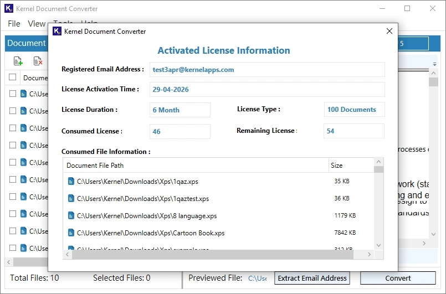The width and height of the screenshot is (446, 294).
Task: Select row ending with 8 language.xps
Action: point(218,215)
